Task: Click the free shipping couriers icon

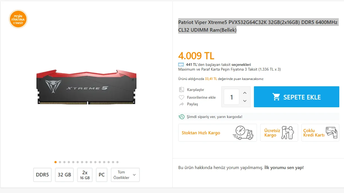Action: (x=288, y=133)
